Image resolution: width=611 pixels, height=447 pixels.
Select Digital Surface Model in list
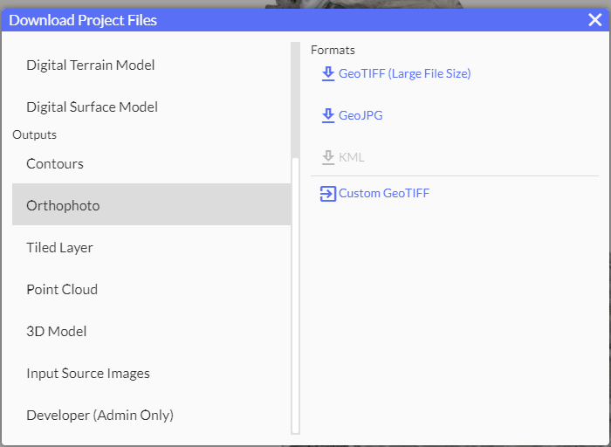(x=92, y=107)
